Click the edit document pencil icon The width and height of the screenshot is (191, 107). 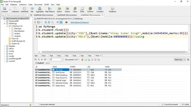92,59
